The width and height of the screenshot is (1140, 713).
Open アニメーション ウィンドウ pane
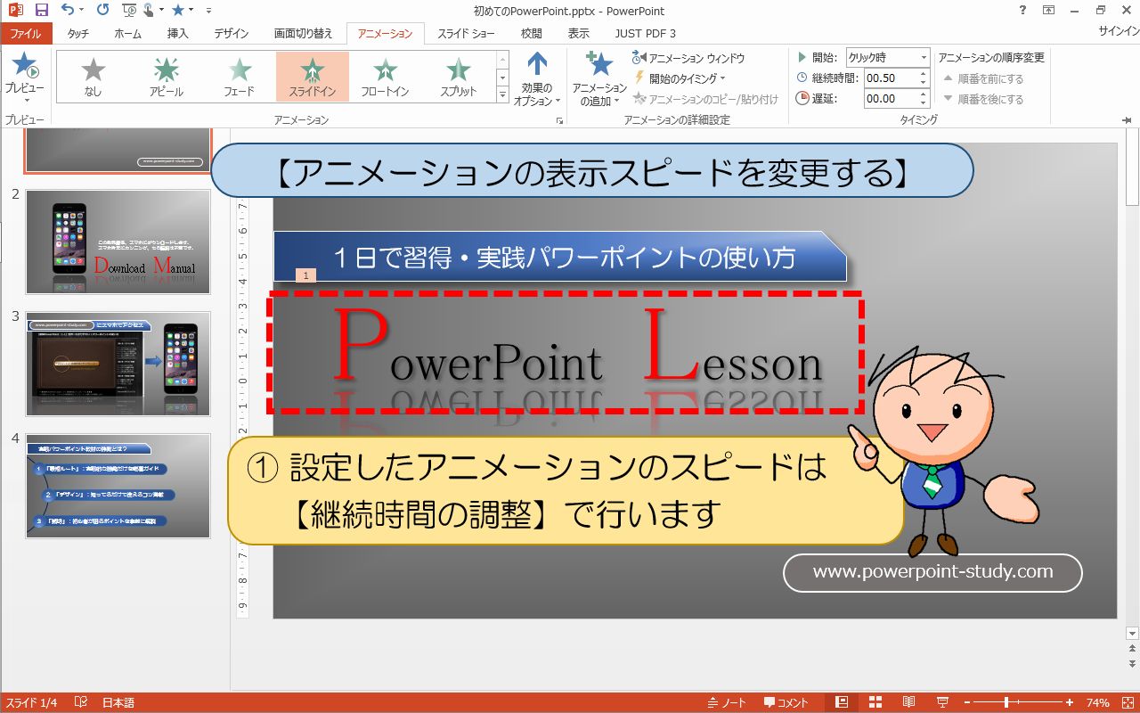click(688, 58)
